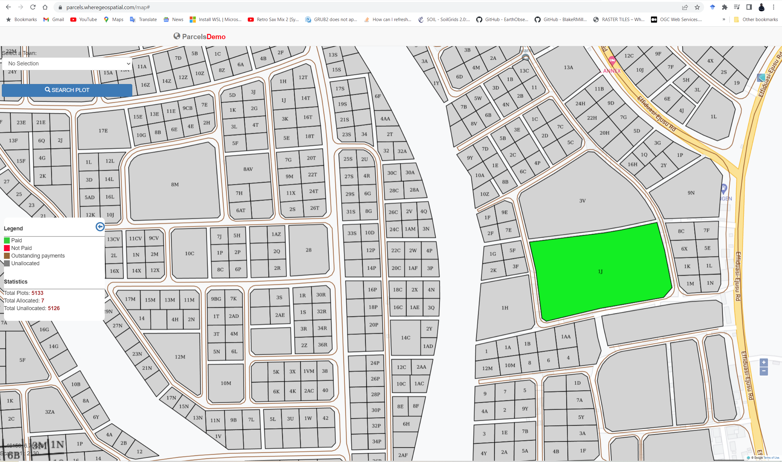Zoom in with the plus map button
Viewport: 782px width, 462px height.
click(763, 362)
